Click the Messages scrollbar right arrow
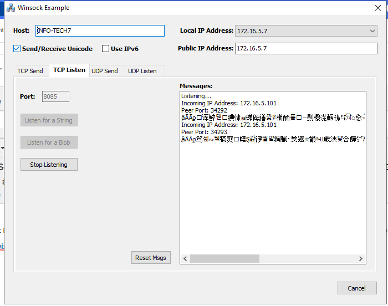Screen dimensions: 388x306 click(x=361, y=259)
